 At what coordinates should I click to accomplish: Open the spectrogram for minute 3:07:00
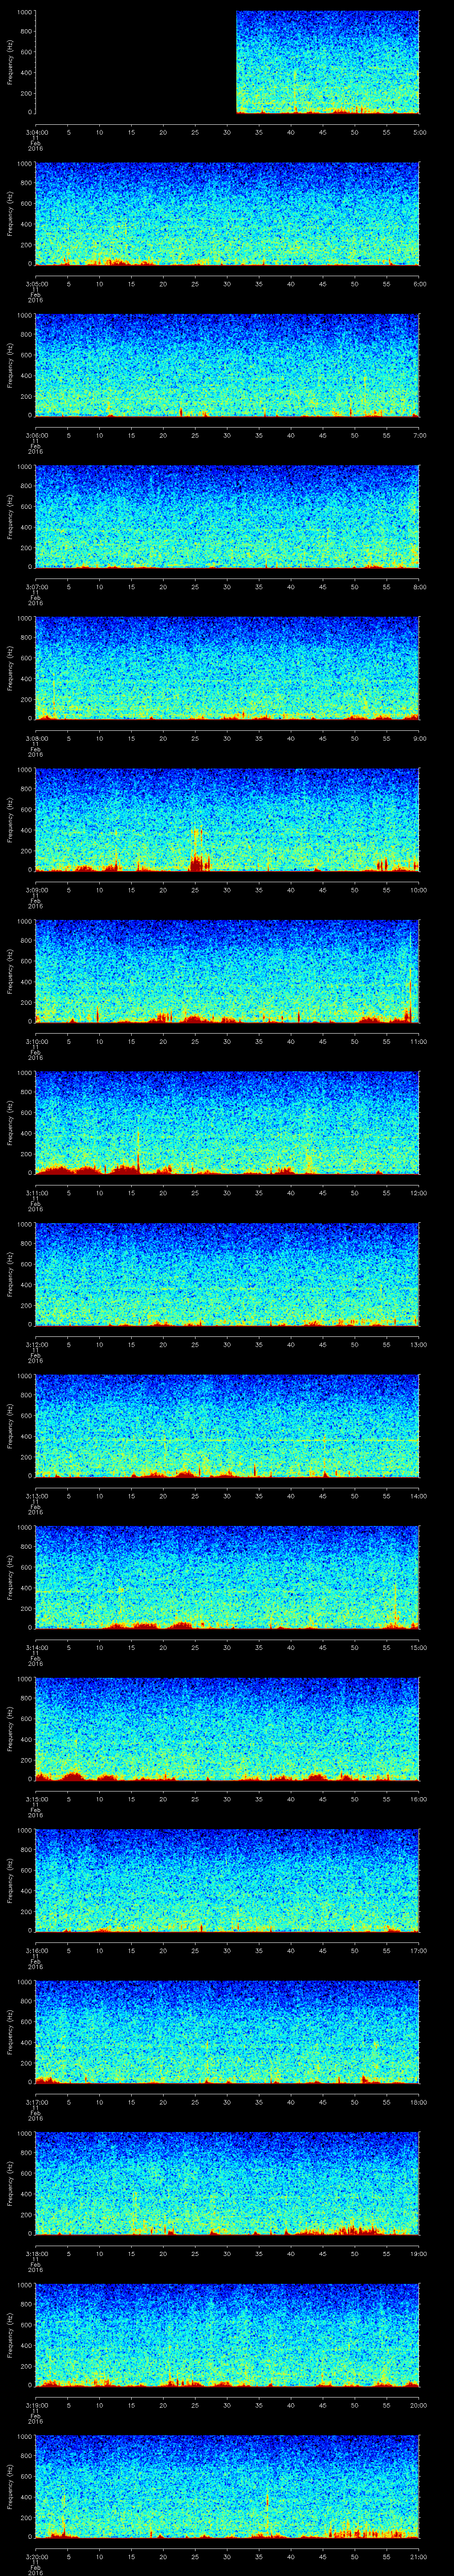pyautogui.click(x=227, y=516)
